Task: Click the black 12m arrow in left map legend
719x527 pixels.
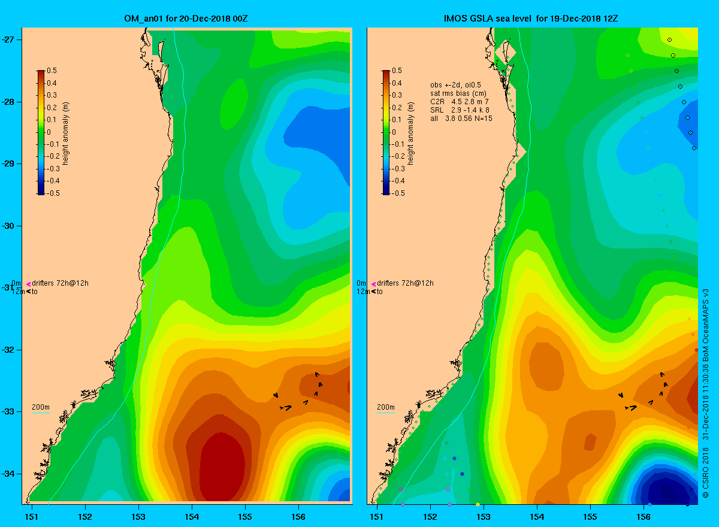Action: pos(28,292)
